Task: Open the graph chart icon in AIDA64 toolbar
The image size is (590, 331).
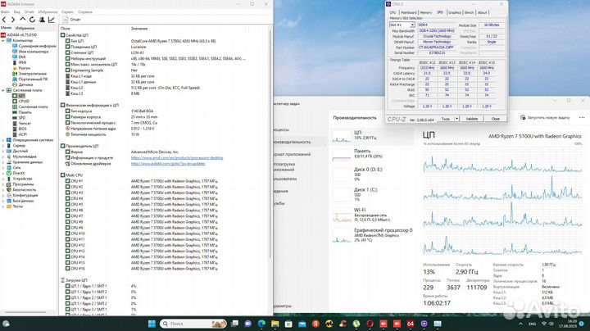Action: click(x=52, y=20)
